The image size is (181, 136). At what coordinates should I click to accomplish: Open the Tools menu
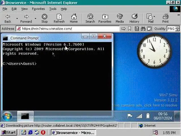tap(53, 9)
